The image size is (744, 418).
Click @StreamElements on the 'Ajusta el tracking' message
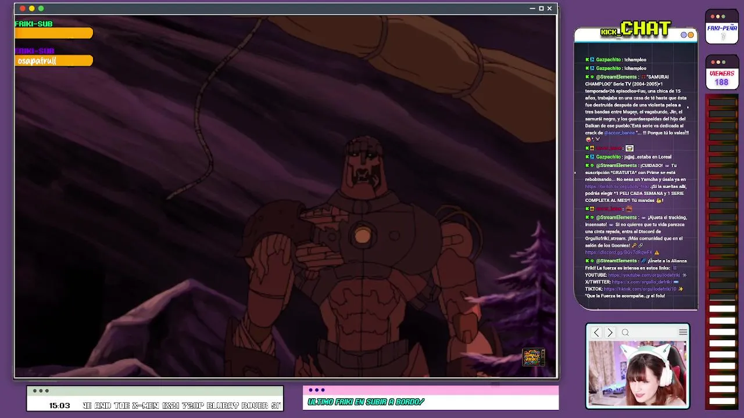(x=616, y=217)
